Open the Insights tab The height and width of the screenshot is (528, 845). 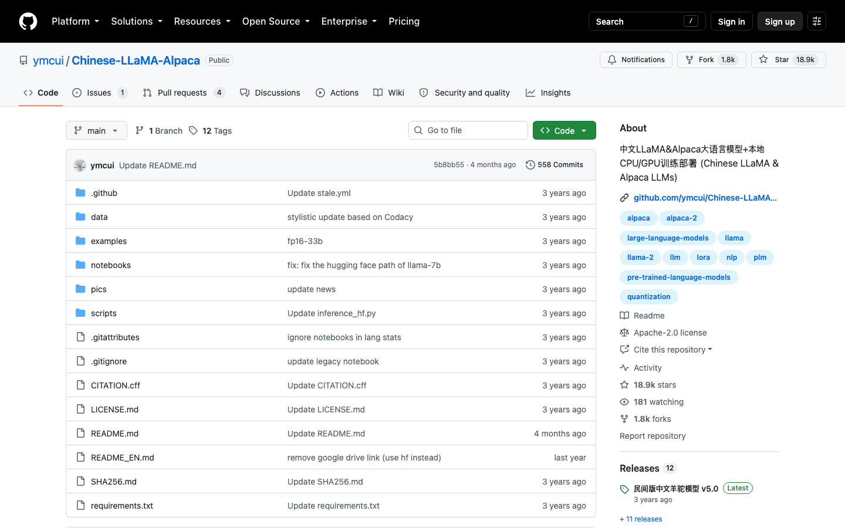548,93
